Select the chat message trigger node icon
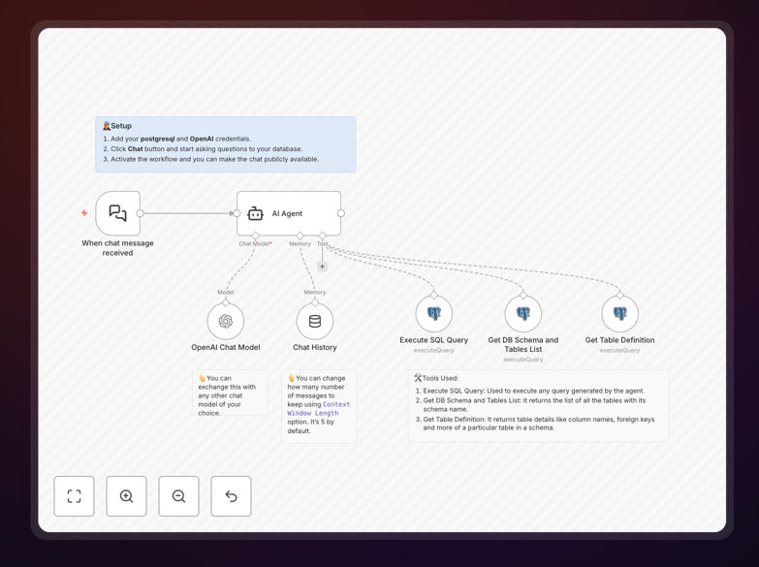 [117, 213]
